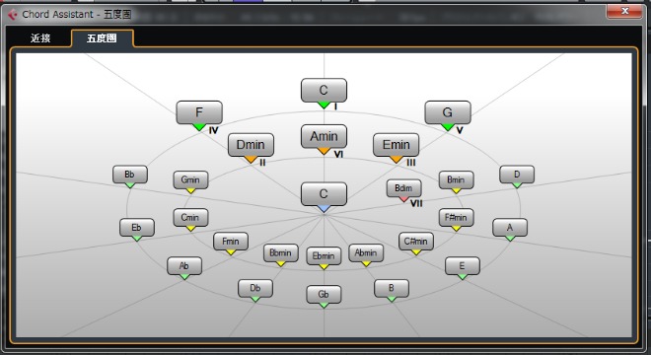Screen dimensions: 651x355
Task: Select the A major chord
Action: 510,228
